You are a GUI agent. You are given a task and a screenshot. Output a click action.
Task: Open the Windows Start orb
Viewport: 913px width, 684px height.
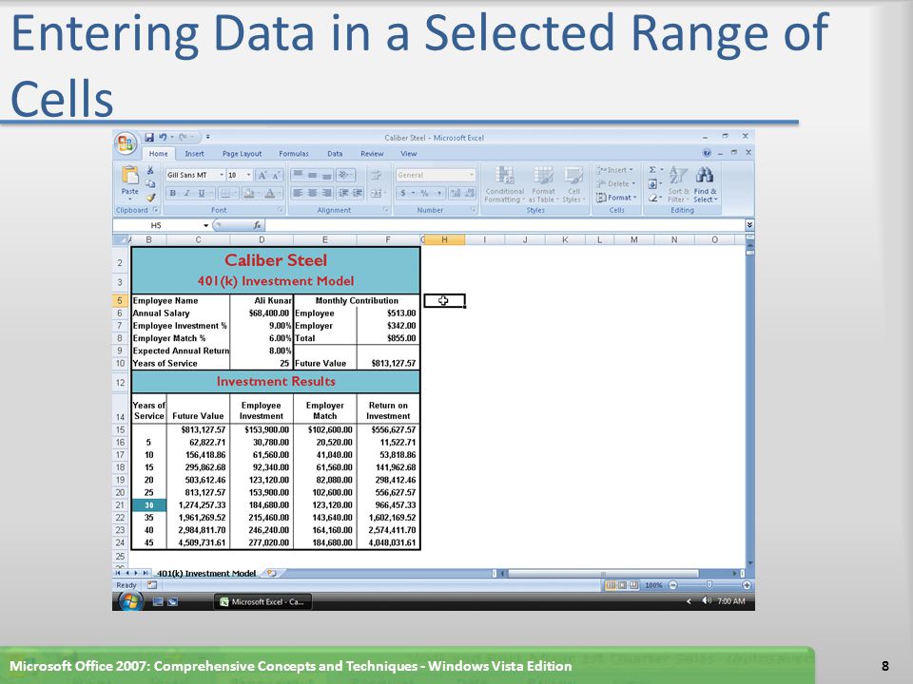[x=130, y=602]
